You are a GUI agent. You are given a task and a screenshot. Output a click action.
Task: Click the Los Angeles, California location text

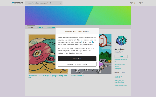119,52
